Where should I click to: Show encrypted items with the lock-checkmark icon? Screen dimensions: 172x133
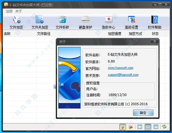click(x=123, y=127)
